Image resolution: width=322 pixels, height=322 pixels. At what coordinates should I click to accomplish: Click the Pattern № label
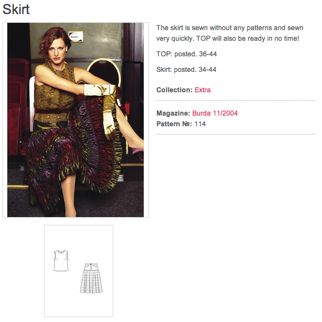point(174,124)
